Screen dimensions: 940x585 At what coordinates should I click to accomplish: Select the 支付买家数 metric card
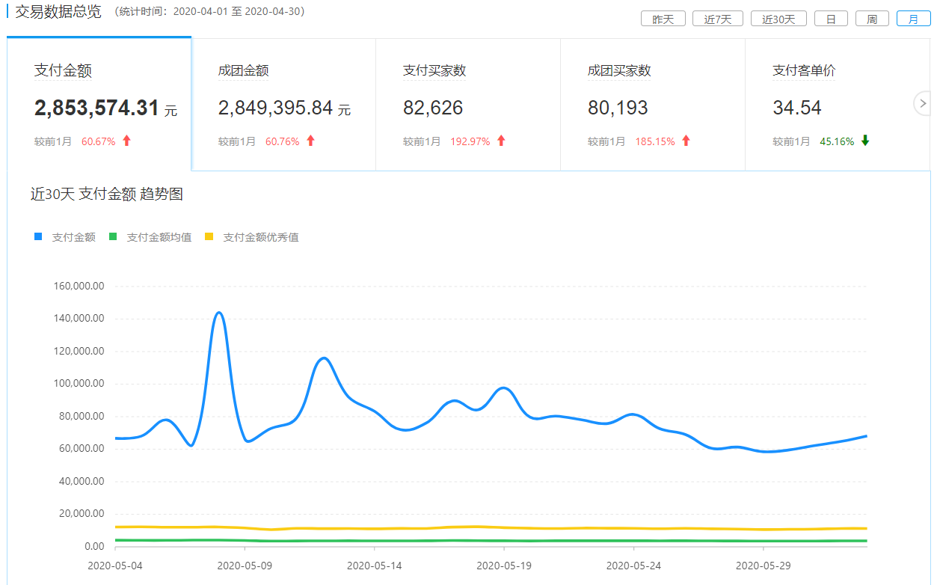(468, 105)
